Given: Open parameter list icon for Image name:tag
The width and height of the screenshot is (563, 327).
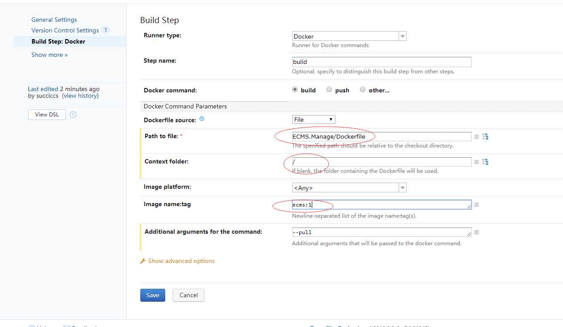Looking at the screenshot, I should point(477,205).
